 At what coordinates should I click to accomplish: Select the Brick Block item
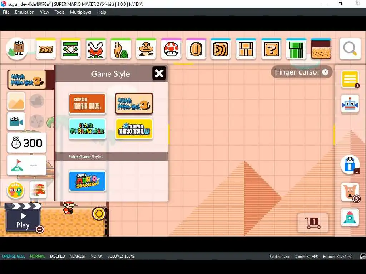tap(246, 49)
